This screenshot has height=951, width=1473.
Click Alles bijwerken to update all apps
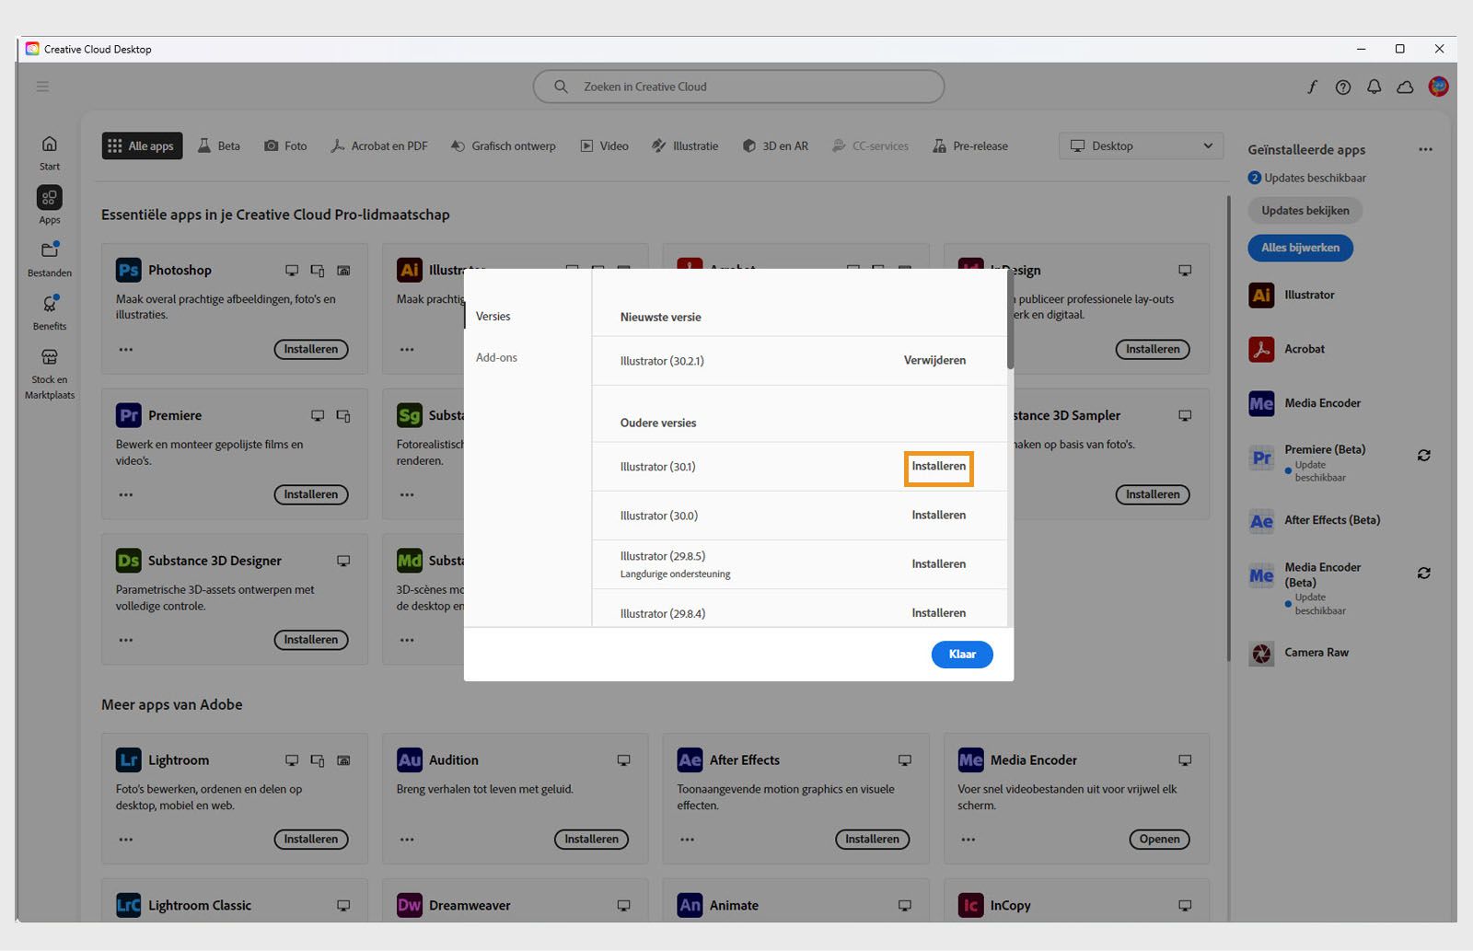(x=1300, y=248)
